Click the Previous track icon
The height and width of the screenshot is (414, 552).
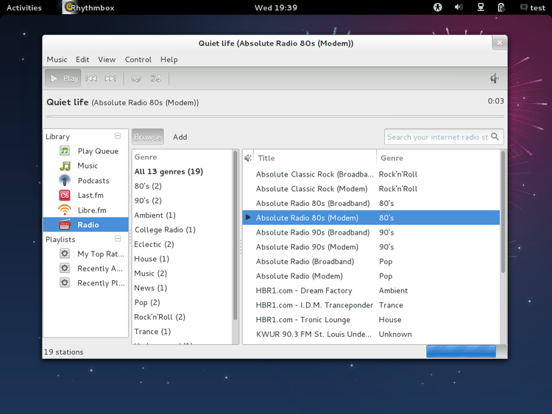[x=91, y=79]
